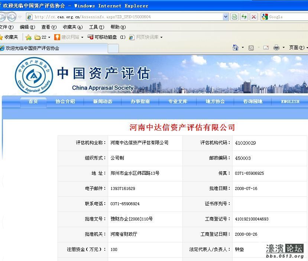Open the 新闻动态 navigation link

pyautogui.click(x=103, y=101)
